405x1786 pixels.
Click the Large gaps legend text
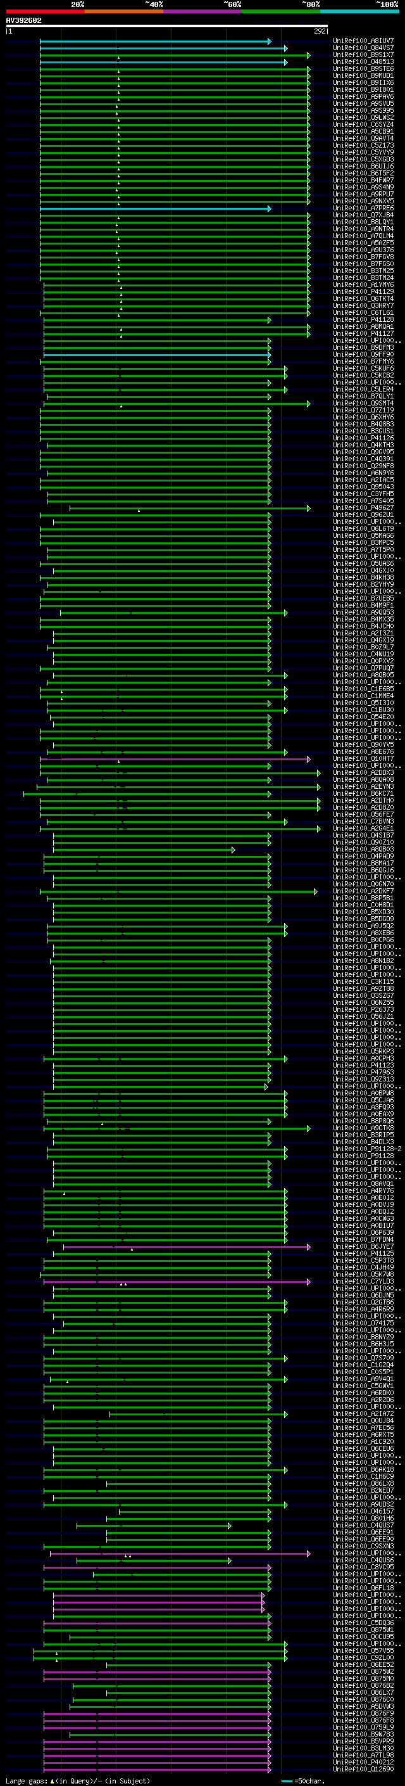(27, 1780)
